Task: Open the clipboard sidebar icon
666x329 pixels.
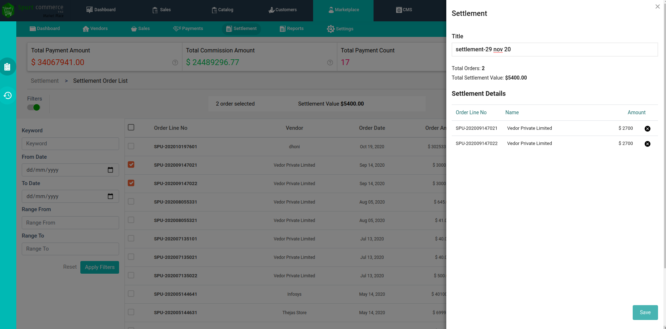Action: (7, 67)
